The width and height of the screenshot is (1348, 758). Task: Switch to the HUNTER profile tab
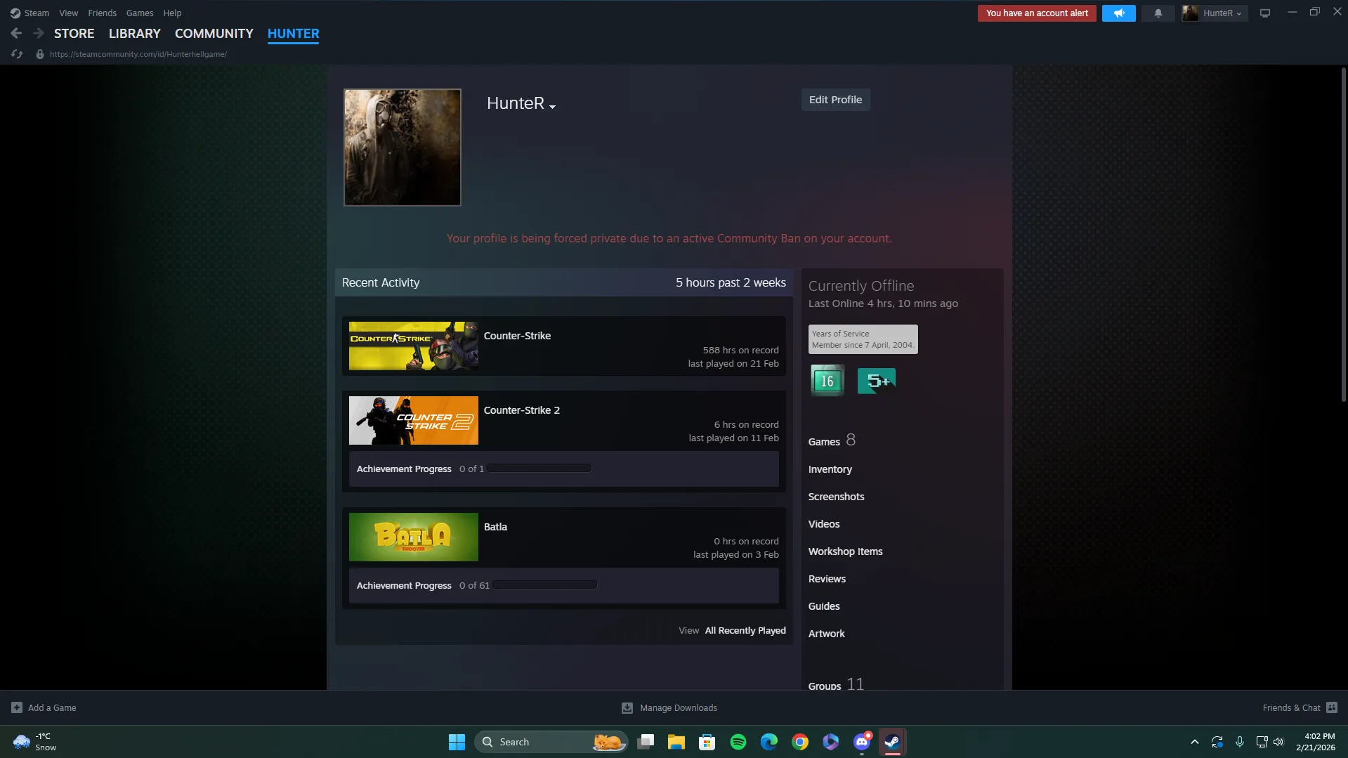tap(293, 33)
